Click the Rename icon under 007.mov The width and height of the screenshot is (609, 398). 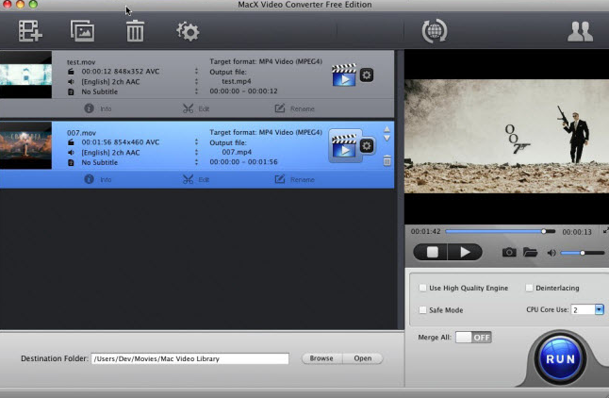(x=280, y=179)
